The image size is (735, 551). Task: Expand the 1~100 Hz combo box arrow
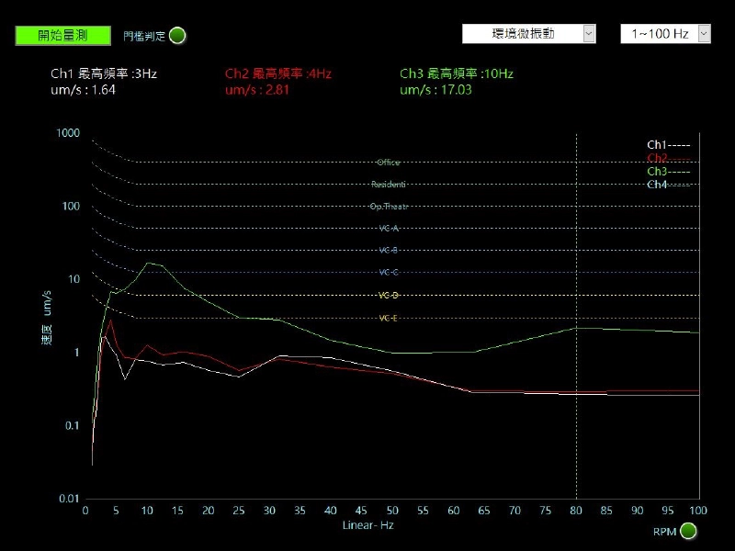pyautogui.click(x=702, y=33)
